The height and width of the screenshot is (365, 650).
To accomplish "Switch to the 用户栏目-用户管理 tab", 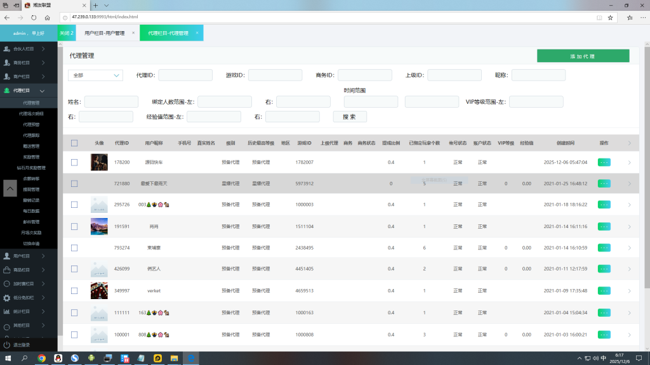I will point(105,33).
